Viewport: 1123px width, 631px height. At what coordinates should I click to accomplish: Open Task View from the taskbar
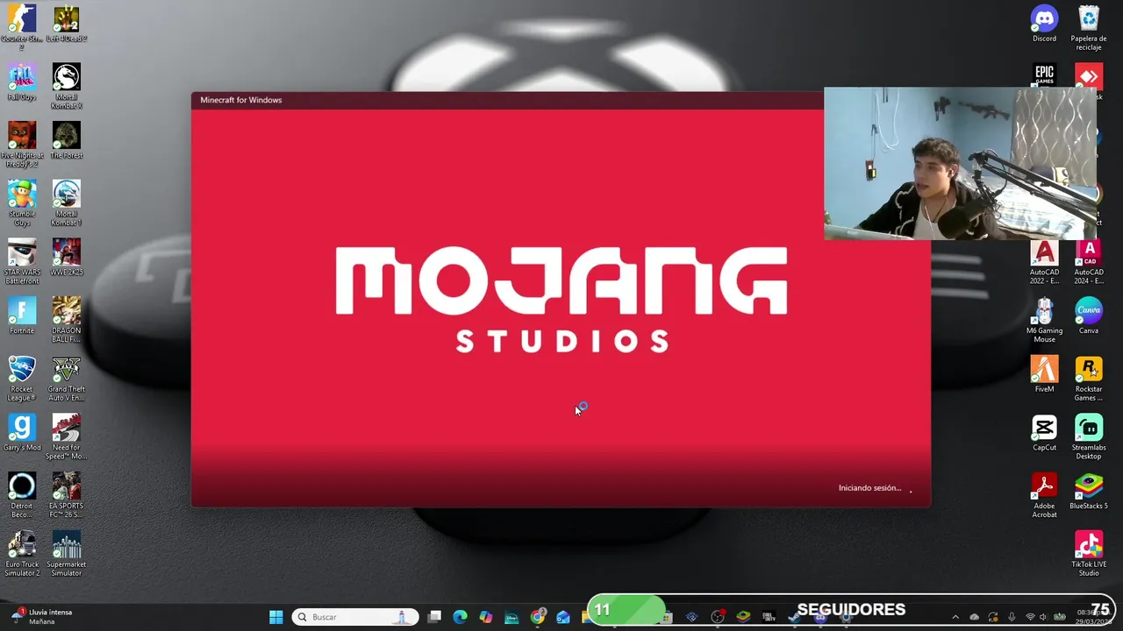pyautogui.click(x=434, y=617)
